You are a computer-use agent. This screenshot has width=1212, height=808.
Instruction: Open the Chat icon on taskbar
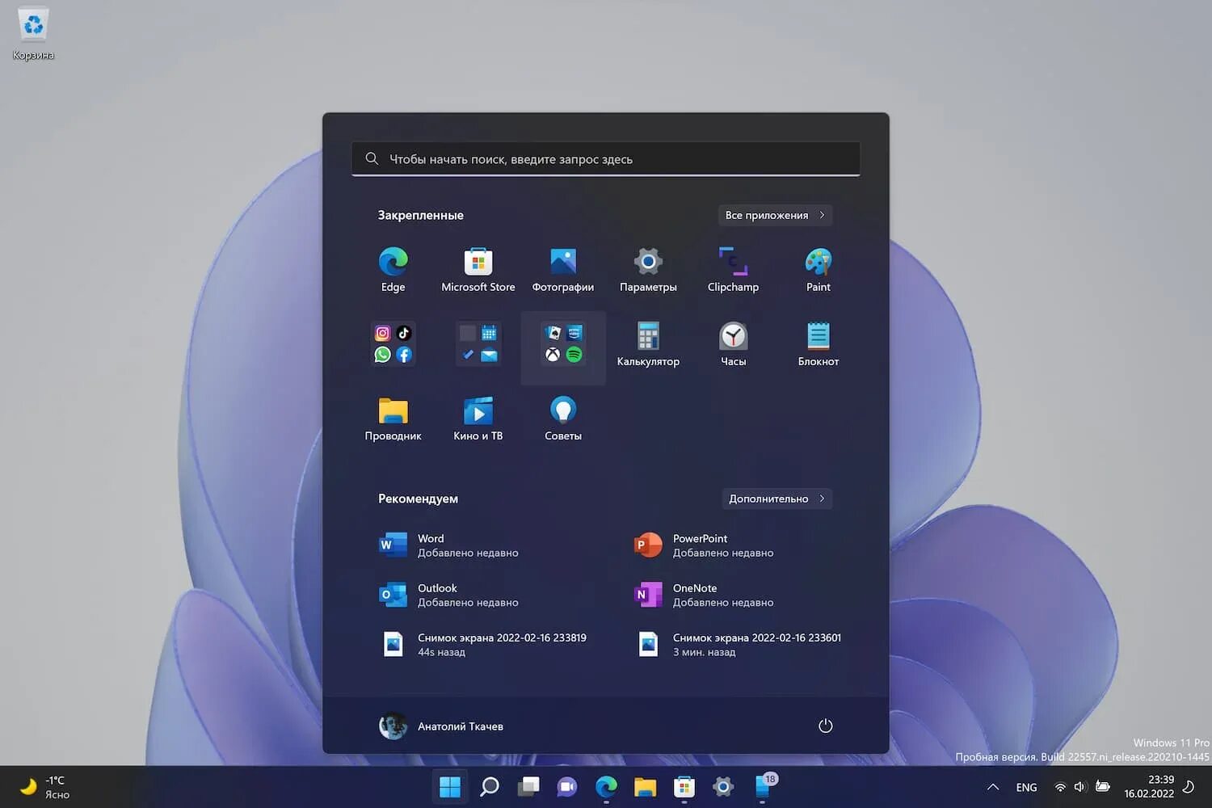point(567,786)
